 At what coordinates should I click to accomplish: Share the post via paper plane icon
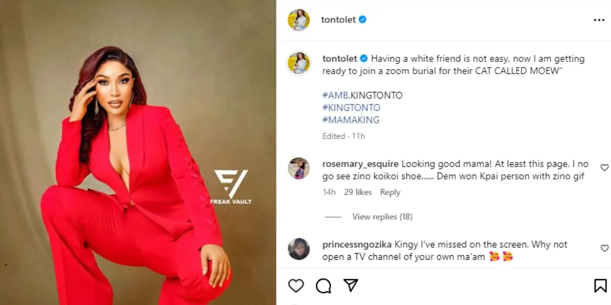pos(350,285)
